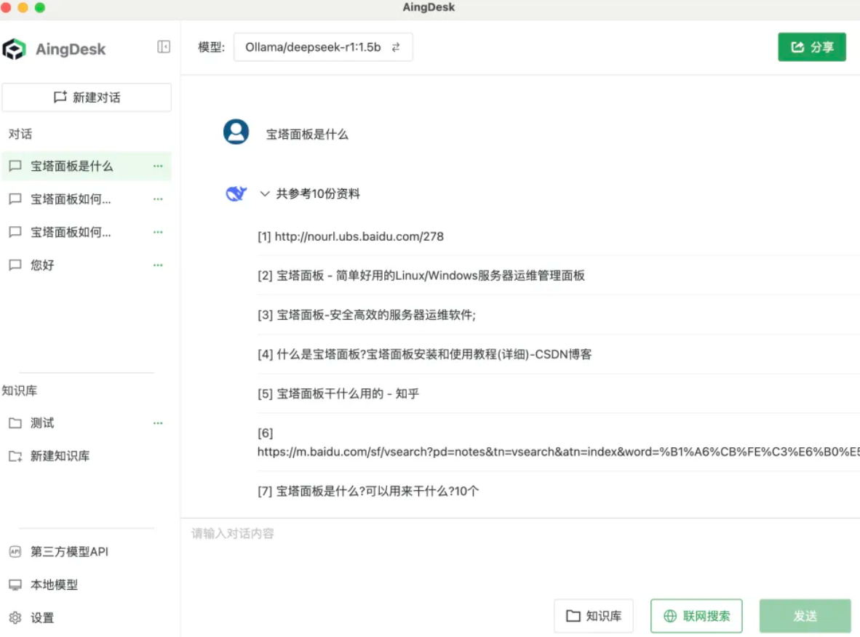Start a new chat with 新建对话

pos(87,97)
